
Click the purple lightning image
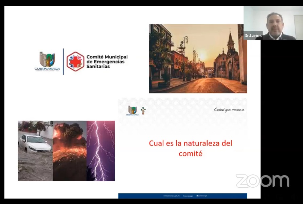(x=101, y=151)
